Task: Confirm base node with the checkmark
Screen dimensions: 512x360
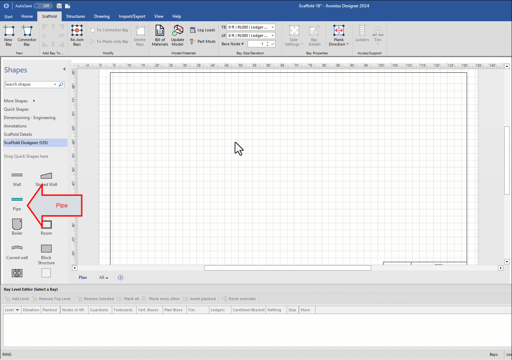Action: [x=273, y=44]
